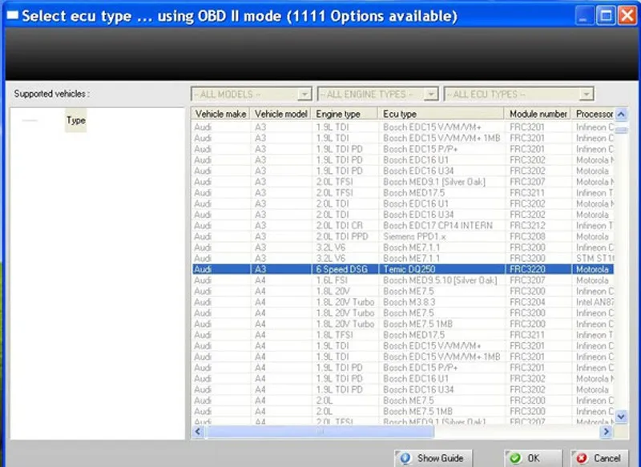Image resolution: width=641 pixels, height=467 pixels.
Task: Select the STM ST10 processor 3.2L V6 row
Action: (x=403, y=258)
